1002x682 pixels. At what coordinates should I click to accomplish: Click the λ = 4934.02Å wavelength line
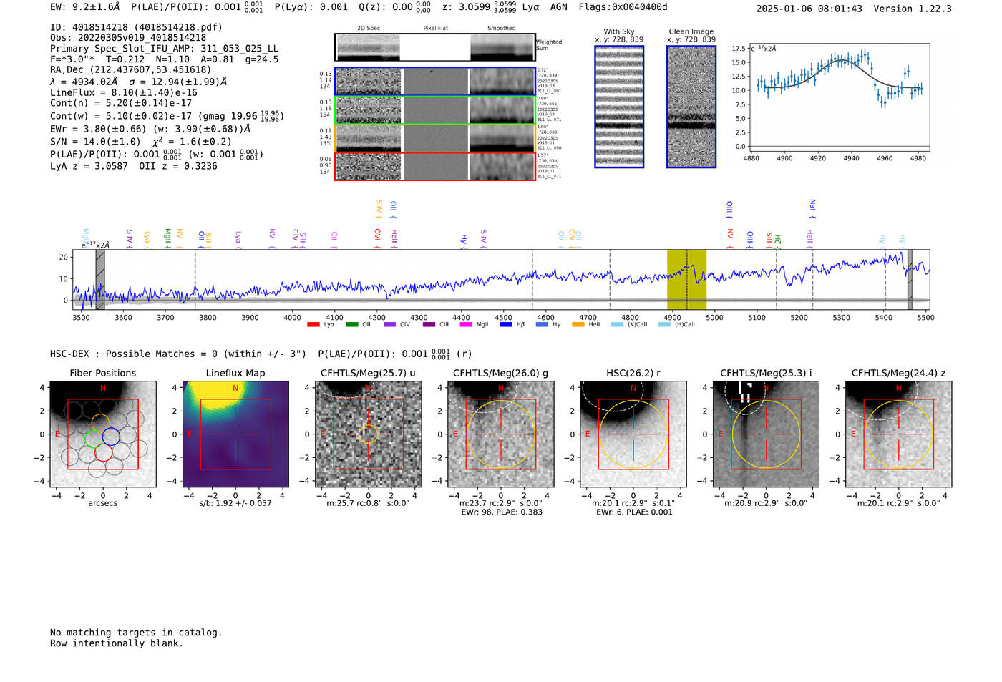point(138,82)
